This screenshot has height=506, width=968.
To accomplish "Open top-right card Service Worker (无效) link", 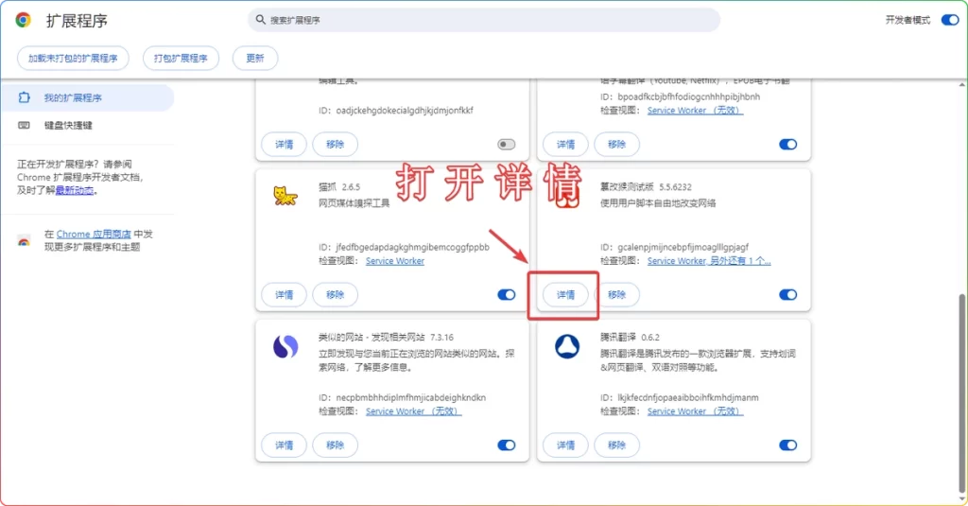I will pyautogui.click(x=695, y=111).
